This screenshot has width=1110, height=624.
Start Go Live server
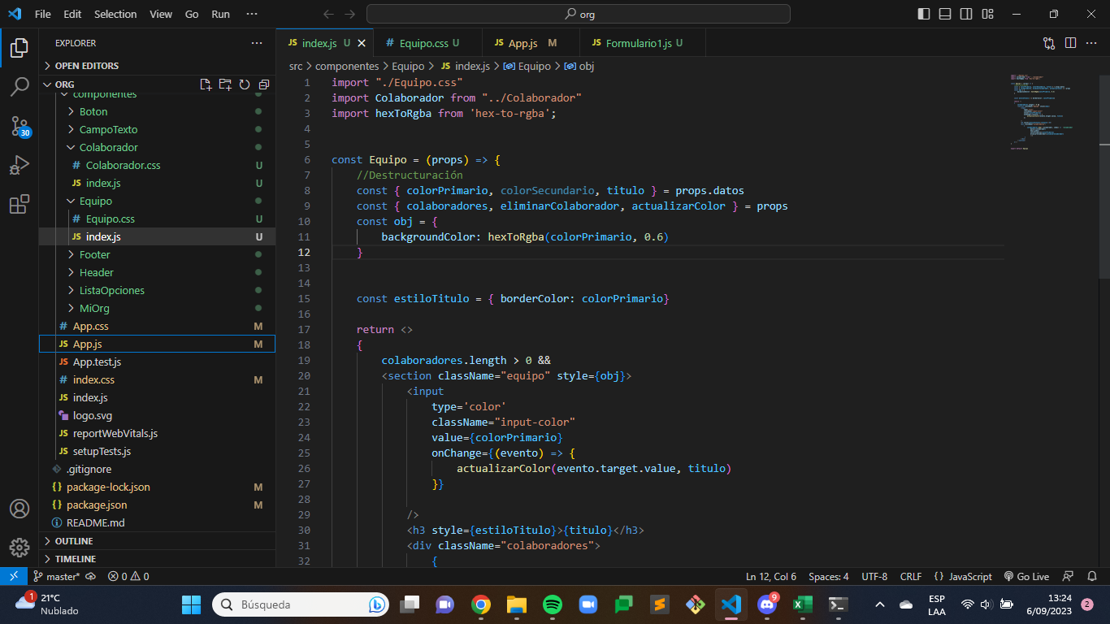[1026, 576]
